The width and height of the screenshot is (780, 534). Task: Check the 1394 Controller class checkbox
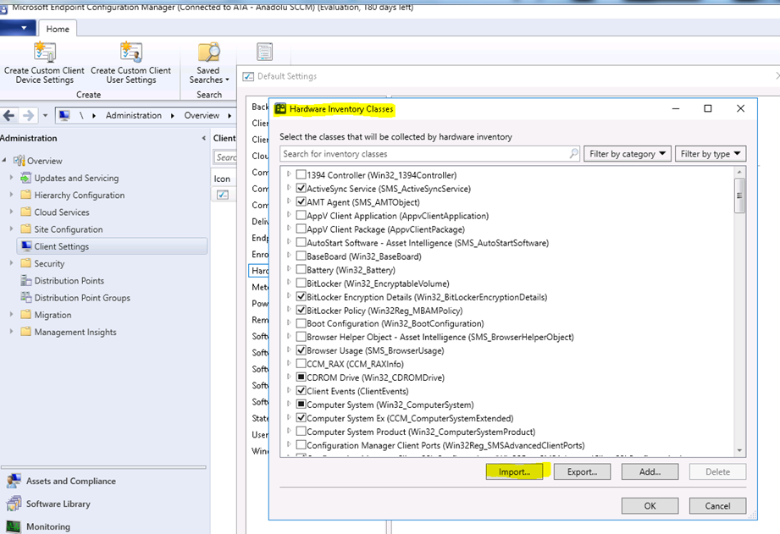pos(301,174)
